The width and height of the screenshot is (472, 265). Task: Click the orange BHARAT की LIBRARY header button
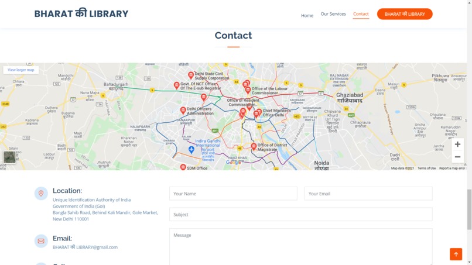point(405,14)
